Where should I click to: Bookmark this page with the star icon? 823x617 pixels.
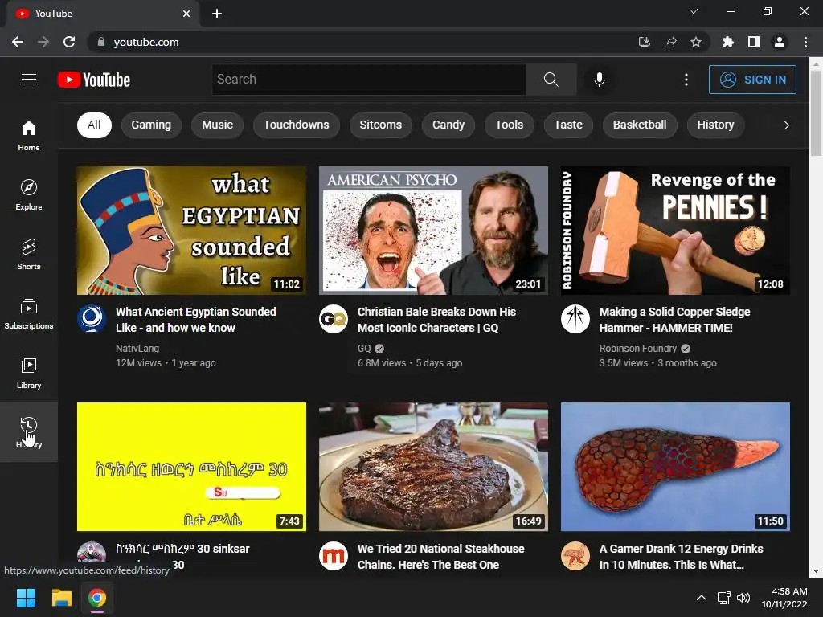(695, 42)
